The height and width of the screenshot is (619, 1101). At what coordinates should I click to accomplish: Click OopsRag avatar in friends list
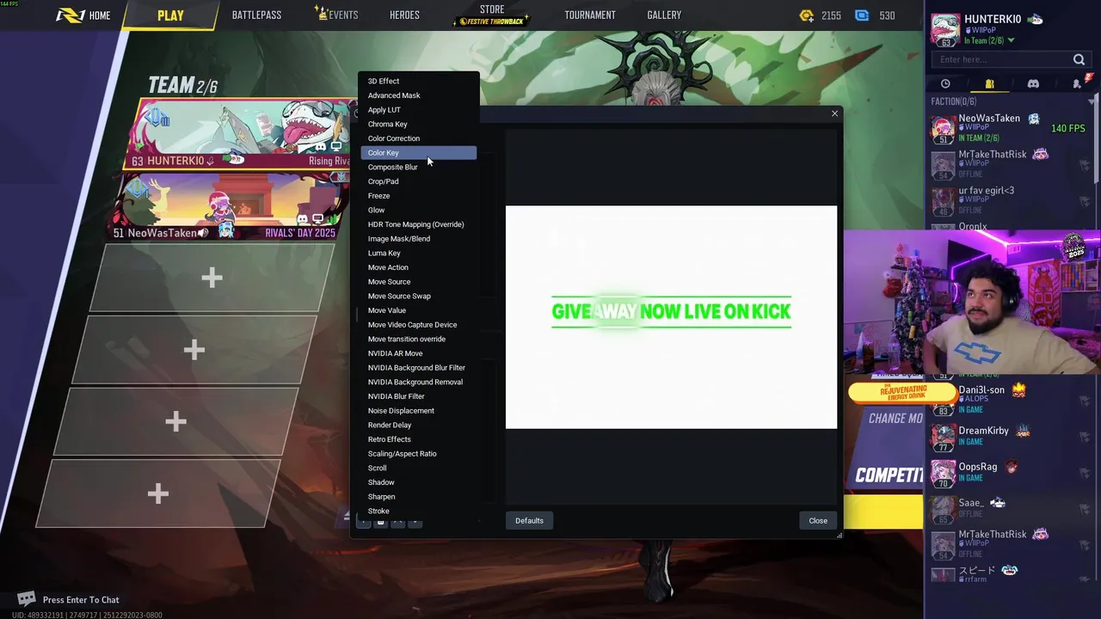[x=944, y=473]
